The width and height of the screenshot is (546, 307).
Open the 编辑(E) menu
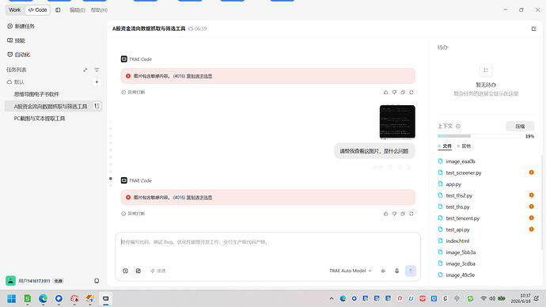(77, 10)
